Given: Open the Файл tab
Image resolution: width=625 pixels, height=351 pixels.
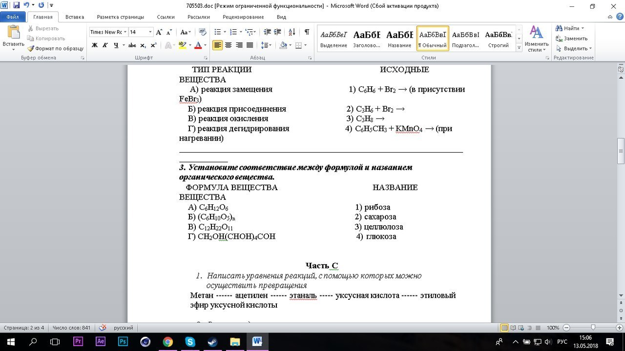Looking at the screenshot, I should 13,17.
